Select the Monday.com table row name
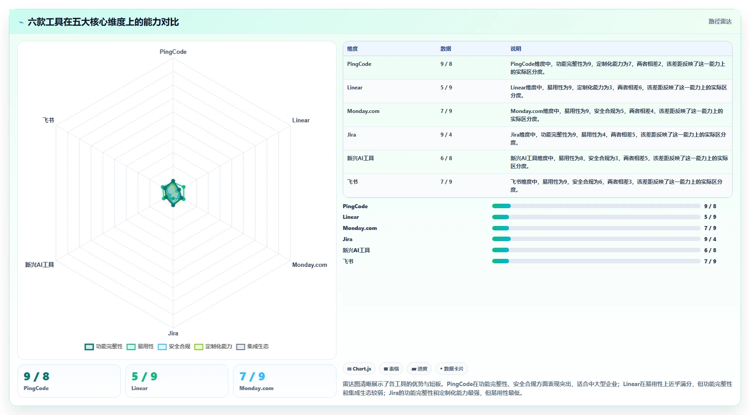The width and height of the screenshot is (750, 415). [x=363, y=111]
